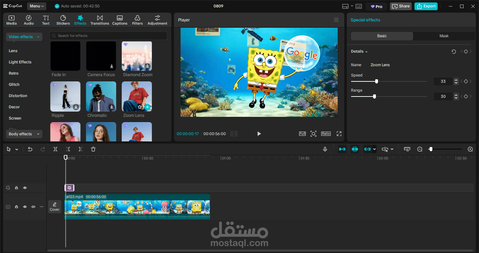Toggle auto snapping in timeline
The image size is (479, 253).
[355, 149]
